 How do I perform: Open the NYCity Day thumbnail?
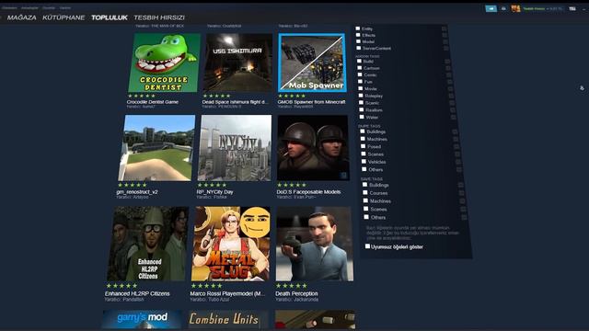click(x=235, y=148)
